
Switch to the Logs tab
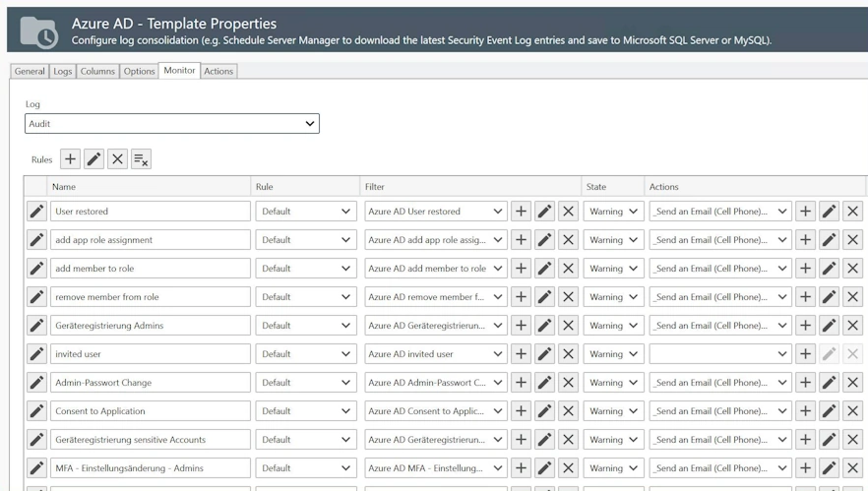[x=63, y=71]
